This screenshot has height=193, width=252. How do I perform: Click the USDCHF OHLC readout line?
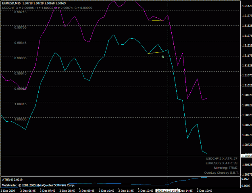[x=47, y=8]
